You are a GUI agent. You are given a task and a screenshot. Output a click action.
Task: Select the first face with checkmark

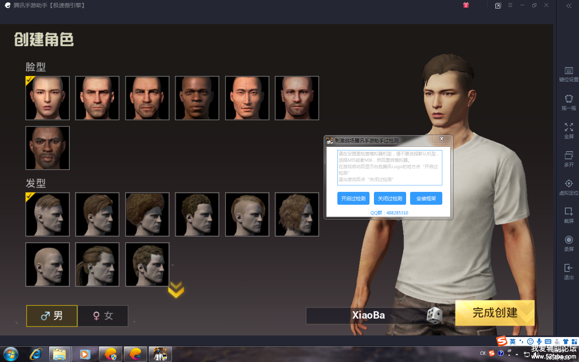click(47, 98)
